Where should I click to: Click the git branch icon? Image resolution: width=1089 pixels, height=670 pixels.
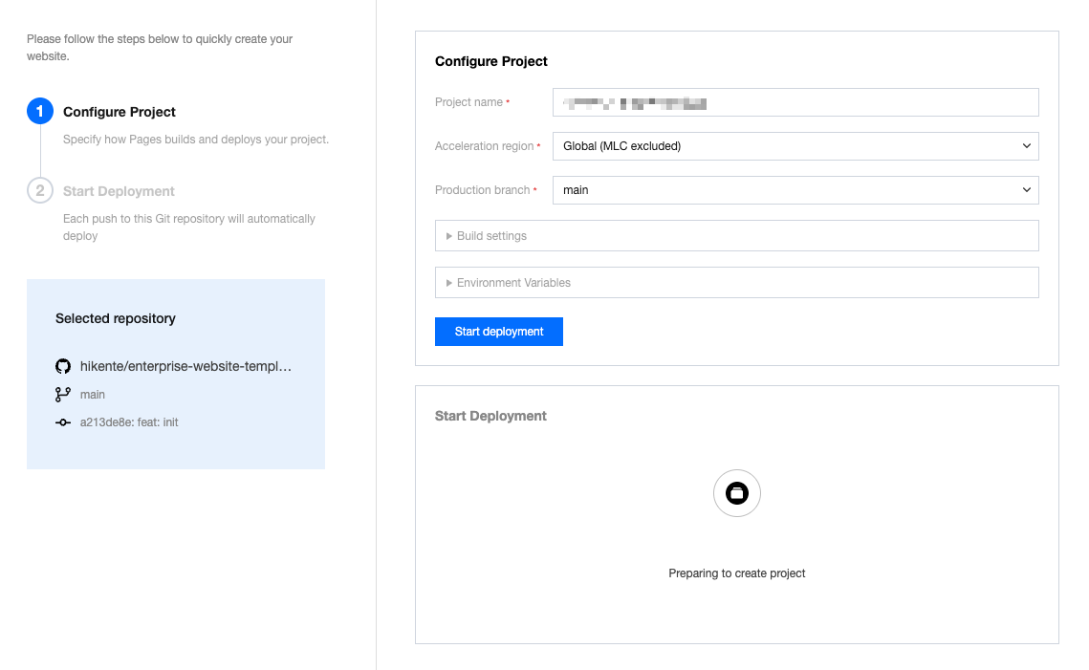(63, 395)
